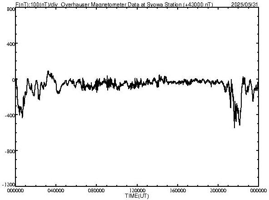Screen dimensions: 269x200
Task: Click the -1200 y-axis value label
Action: [x=9, y=185]
